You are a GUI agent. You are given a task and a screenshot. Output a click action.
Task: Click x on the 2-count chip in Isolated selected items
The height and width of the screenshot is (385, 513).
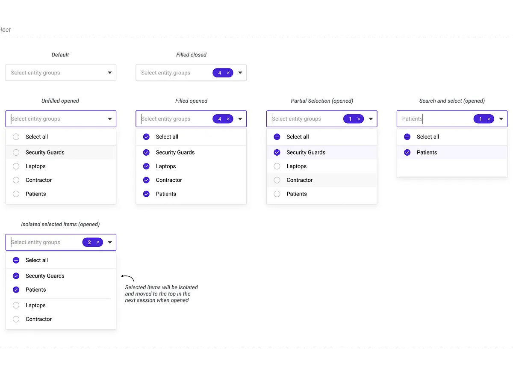coord(98,243)
